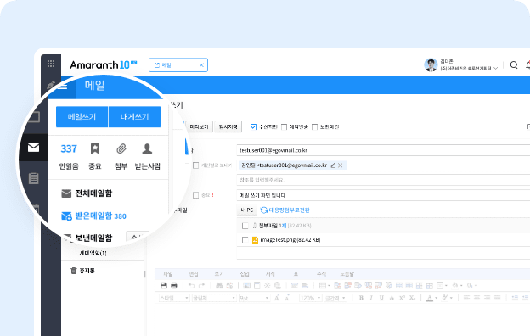Screen dimensions: 530x336
Task: Toggle the 개인별로 보내기 checkbox
Action: click(195, 165)
